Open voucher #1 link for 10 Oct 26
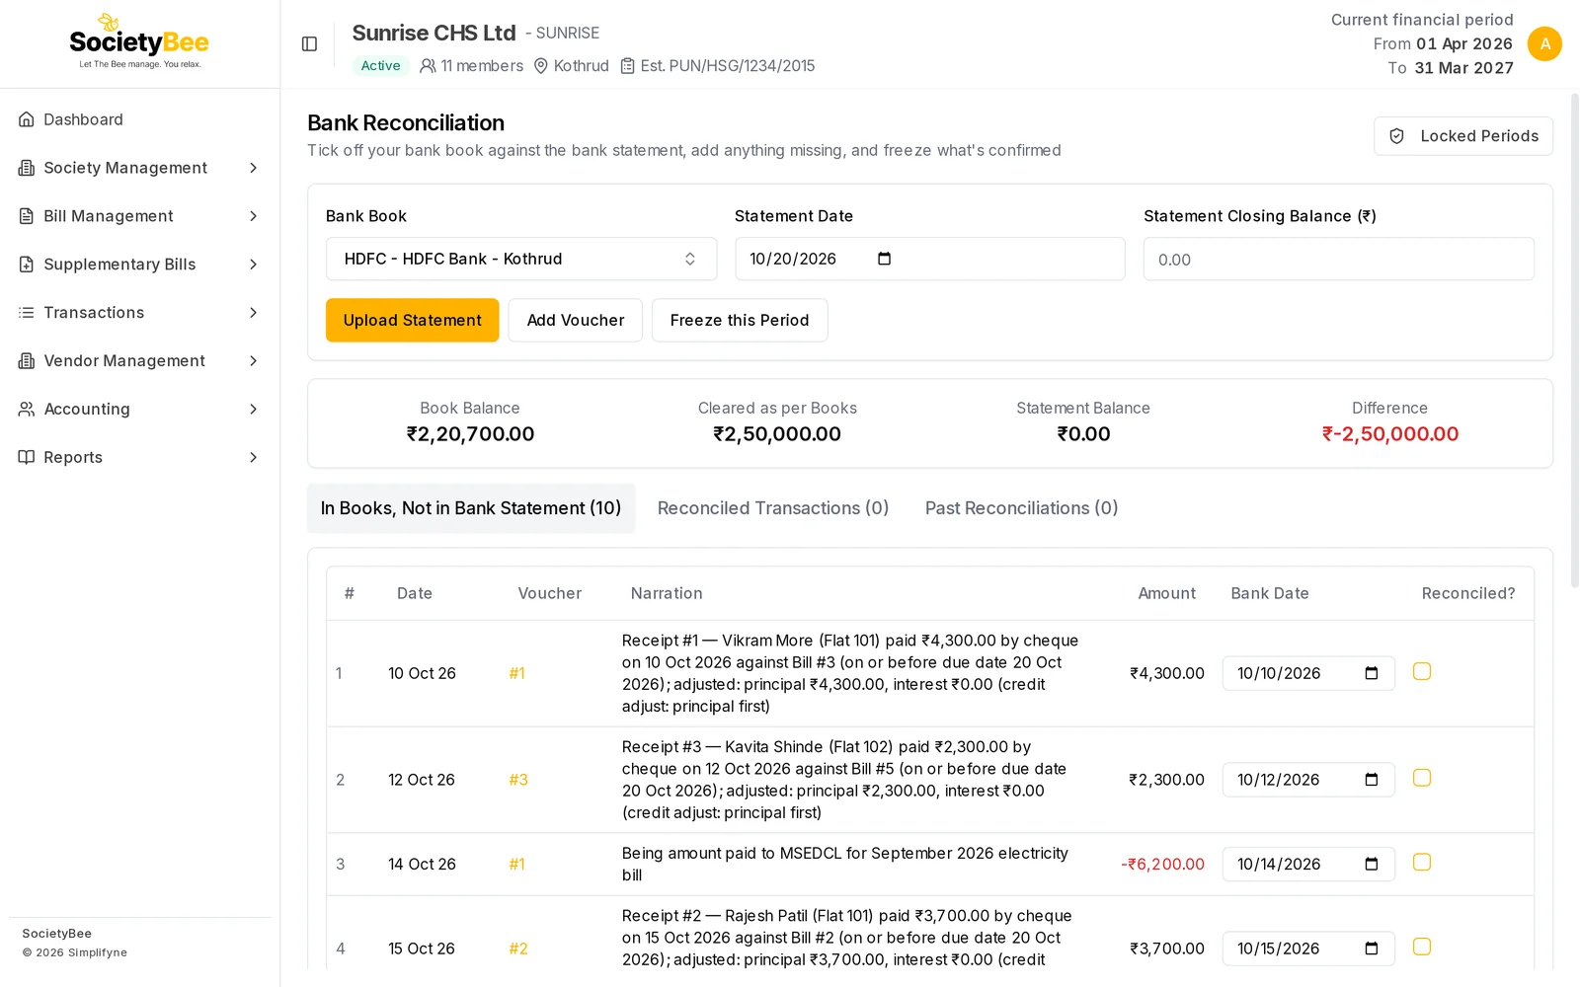The width and height of the screenshot is (1580, 987). pyautogui.click(x=516, y=673)
